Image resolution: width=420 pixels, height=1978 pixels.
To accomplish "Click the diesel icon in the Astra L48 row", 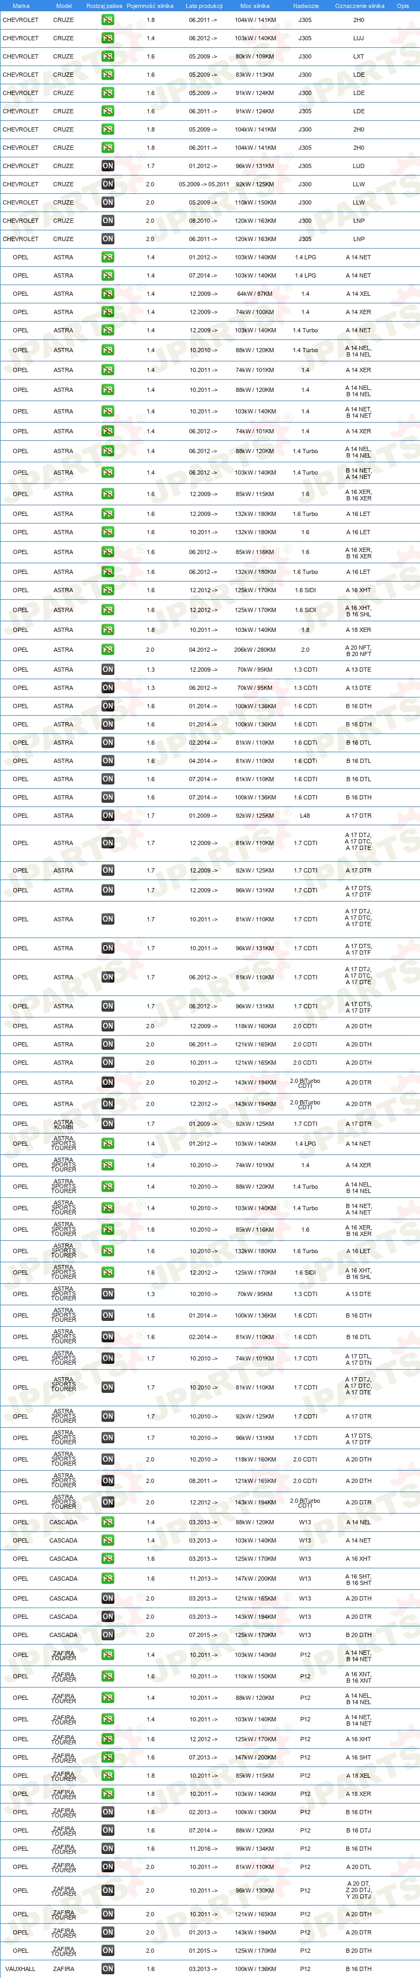I will pyautogui.click(x=107, y=816).
